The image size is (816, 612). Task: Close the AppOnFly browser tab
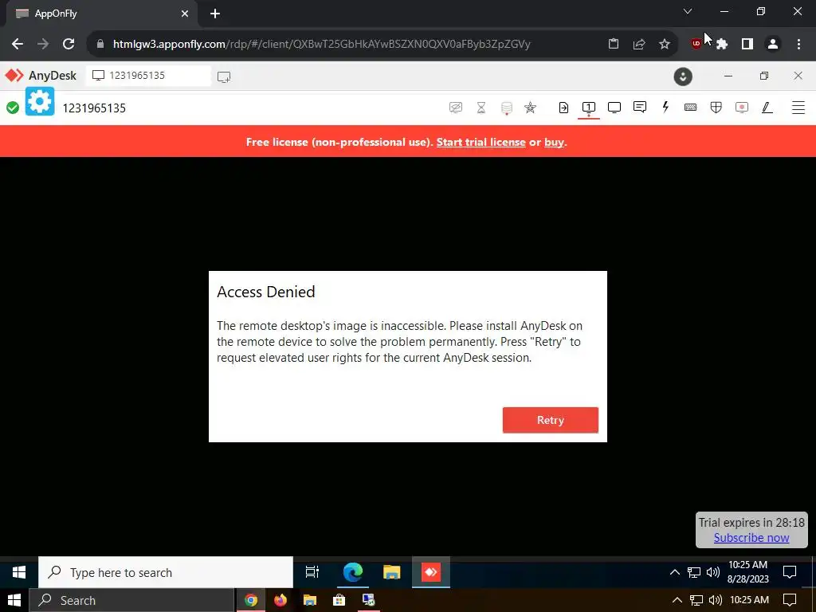[185, 14]
